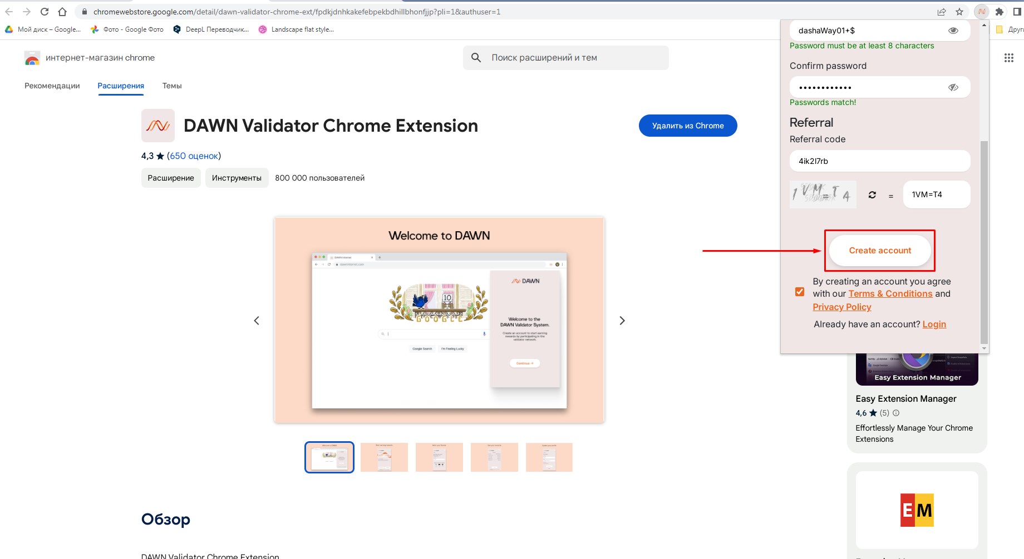Open DeepL Переводчик bookmark

click(x=211, y=29)
